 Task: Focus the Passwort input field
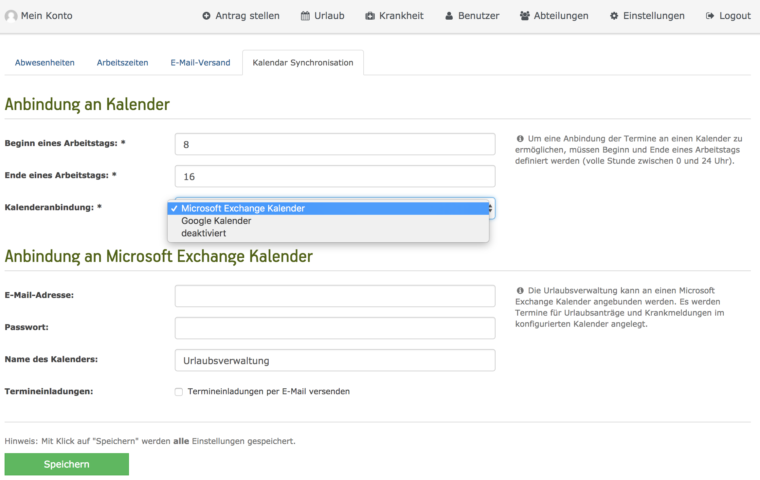tap(335, 328)
